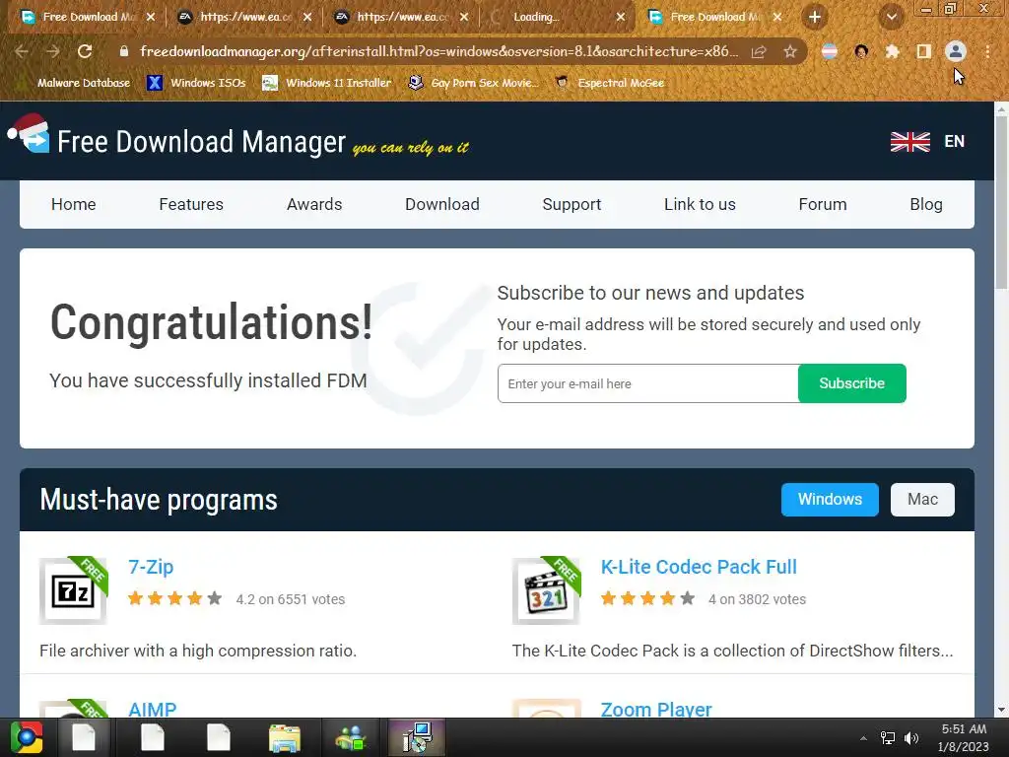Image resolution: width=1009 pixels, height=757 pixels.
Task: Open the K-Lite Codec Pack Full link
Action: 699,567
